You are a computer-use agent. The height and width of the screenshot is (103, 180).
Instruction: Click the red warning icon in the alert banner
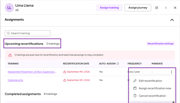click(10, 55)
